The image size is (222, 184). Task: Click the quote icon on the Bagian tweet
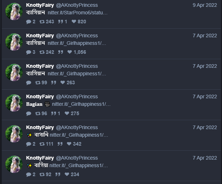[x=53, y=113]
